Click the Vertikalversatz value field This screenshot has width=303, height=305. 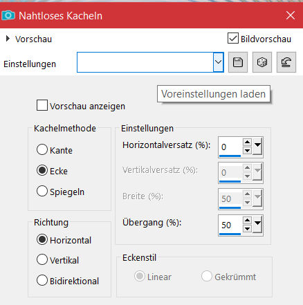(230, 172)
